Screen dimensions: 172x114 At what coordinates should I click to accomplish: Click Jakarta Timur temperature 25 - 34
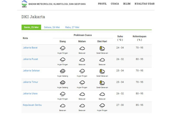(x=120, y=82)
